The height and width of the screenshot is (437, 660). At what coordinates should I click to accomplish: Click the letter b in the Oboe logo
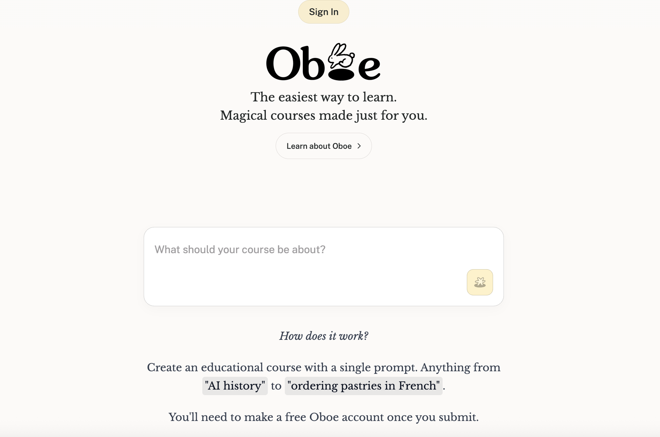pos(313,62)
